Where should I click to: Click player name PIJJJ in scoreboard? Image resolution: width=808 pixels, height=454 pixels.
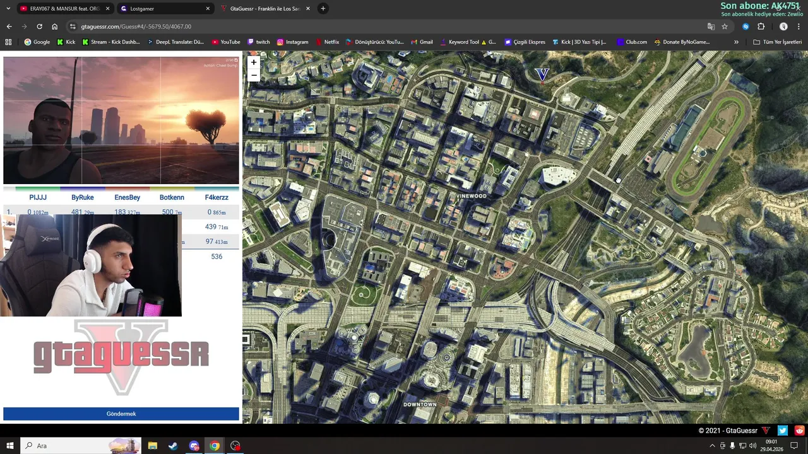pyautogui.click(x=38, y=197)
